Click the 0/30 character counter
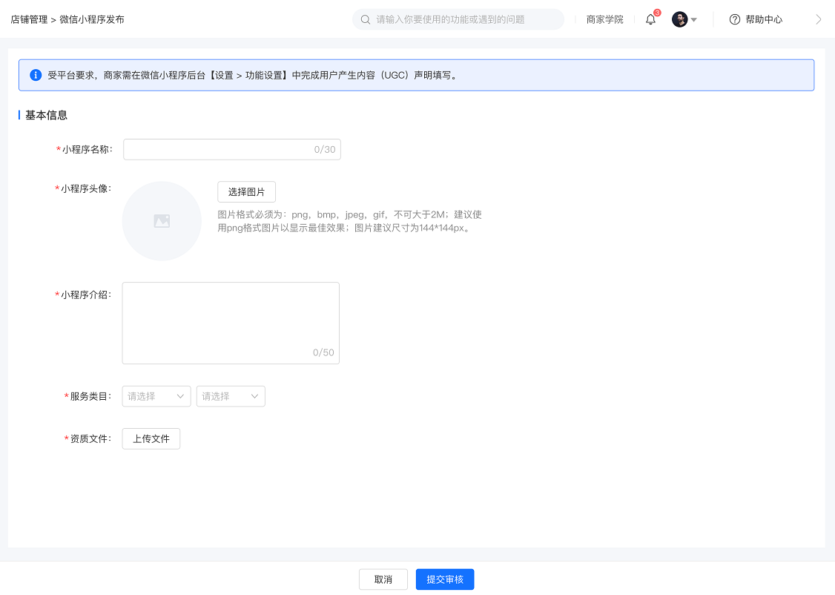Screen dimensions: 835x595 coord(325,150)
